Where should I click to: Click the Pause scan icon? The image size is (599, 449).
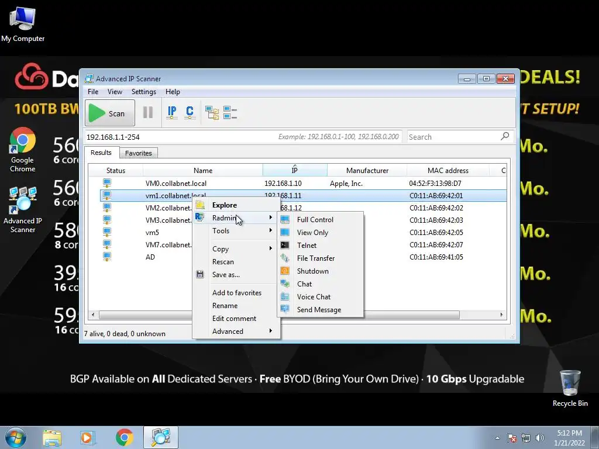click(x=148, y=113)
